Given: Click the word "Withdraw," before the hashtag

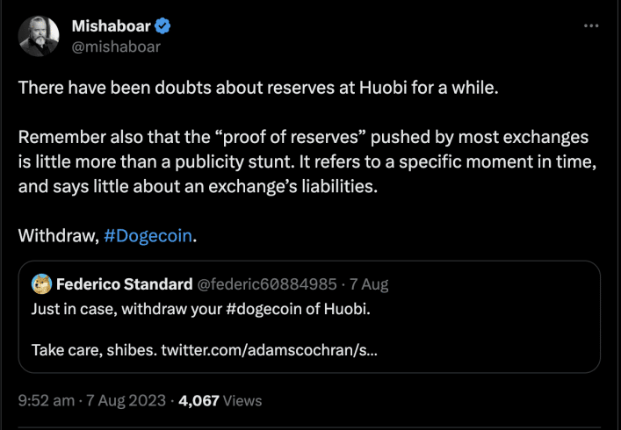Looking at the screenshot, I should [58, 236].
